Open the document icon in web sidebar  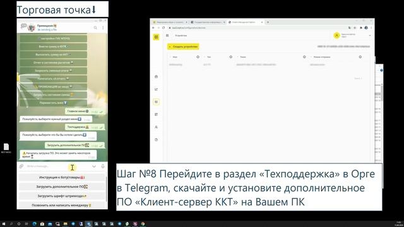tap(156, 140)
